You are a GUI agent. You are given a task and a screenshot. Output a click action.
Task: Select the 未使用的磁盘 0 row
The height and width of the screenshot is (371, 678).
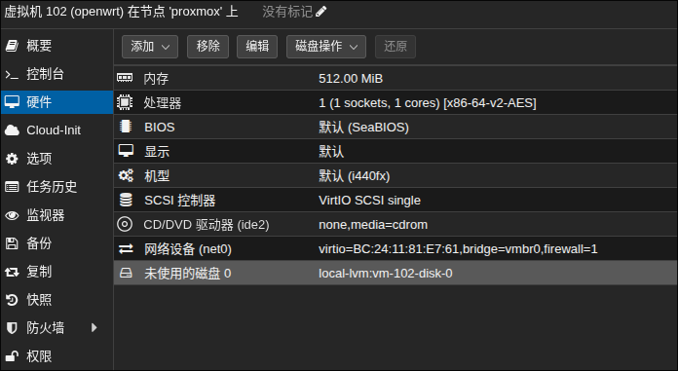click(395, 273)
